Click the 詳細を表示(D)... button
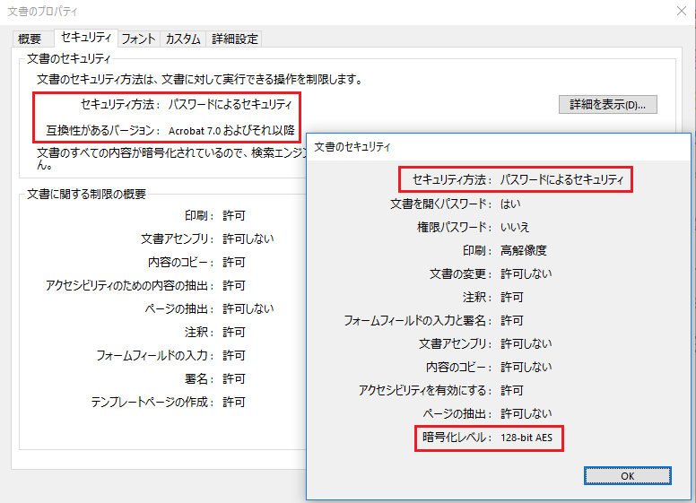 pos(608,105)
